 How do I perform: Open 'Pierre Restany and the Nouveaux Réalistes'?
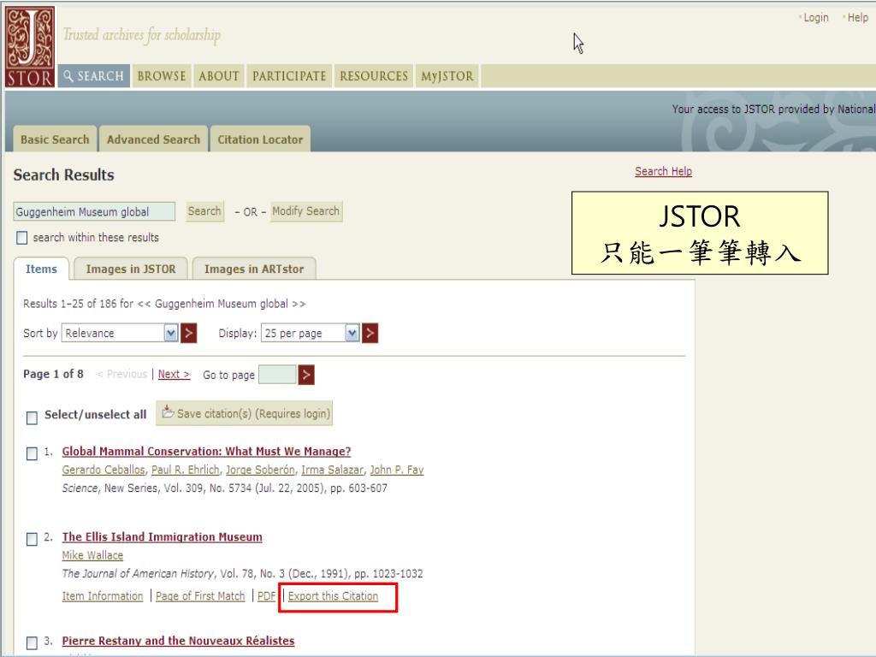click(x=178, y=641)
